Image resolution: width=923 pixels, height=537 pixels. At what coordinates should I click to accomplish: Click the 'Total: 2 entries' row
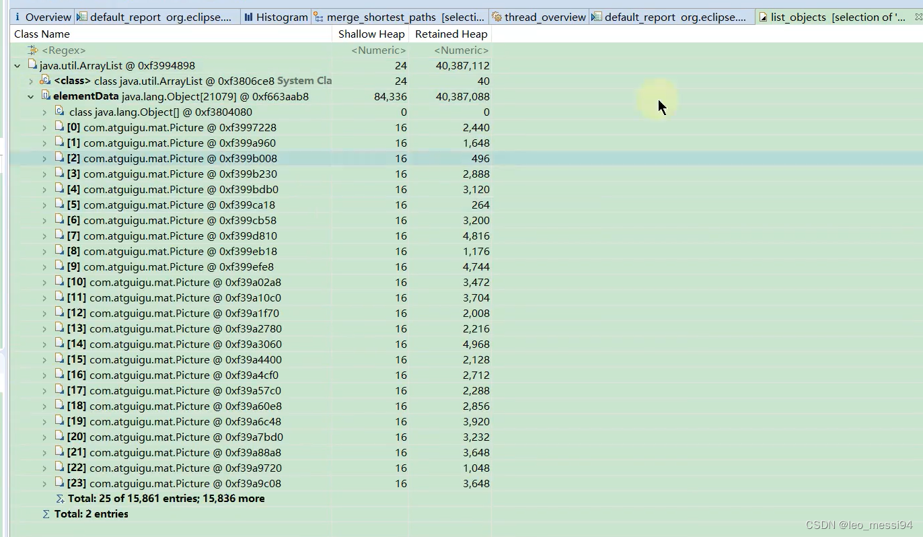point(91,514)
